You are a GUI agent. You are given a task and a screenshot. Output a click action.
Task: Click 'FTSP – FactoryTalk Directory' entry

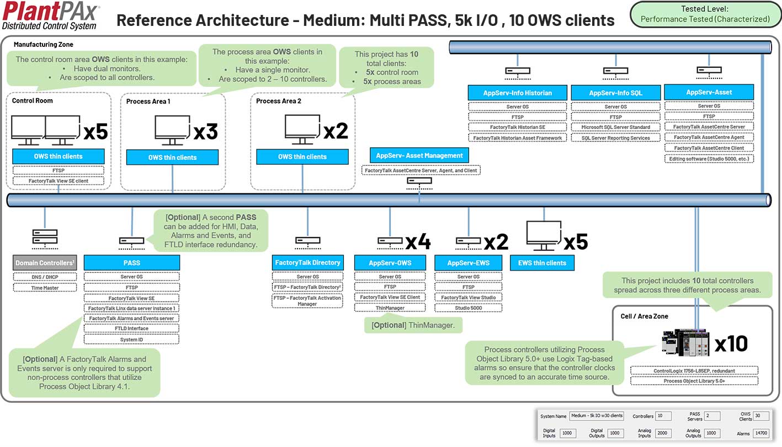click(x=307, y=287)
